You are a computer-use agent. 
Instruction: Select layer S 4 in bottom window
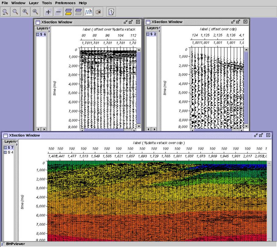[10, 152]
